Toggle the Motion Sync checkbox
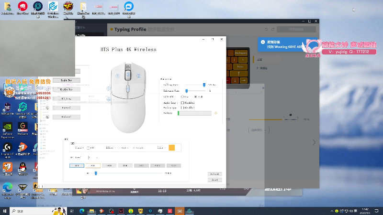 click(182, 107)
